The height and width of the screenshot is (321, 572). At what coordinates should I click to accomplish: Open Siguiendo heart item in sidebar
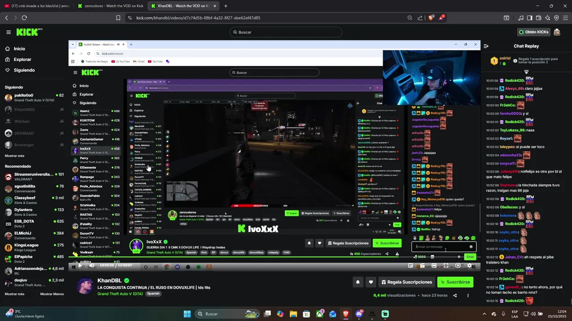point(24,70)
